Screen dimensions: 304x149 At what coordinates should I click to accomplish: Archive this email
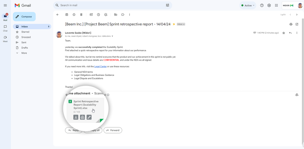pyautogui.click(x=67, y=15)
